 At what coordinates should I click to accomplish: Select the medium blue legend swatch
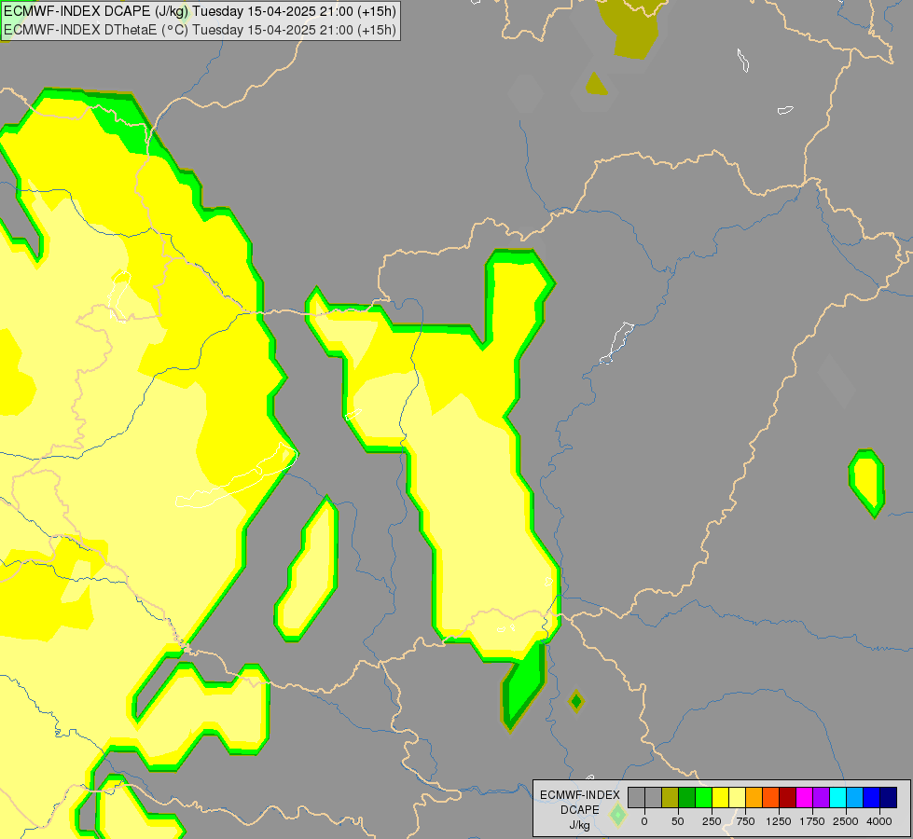(x=872, y=798)
